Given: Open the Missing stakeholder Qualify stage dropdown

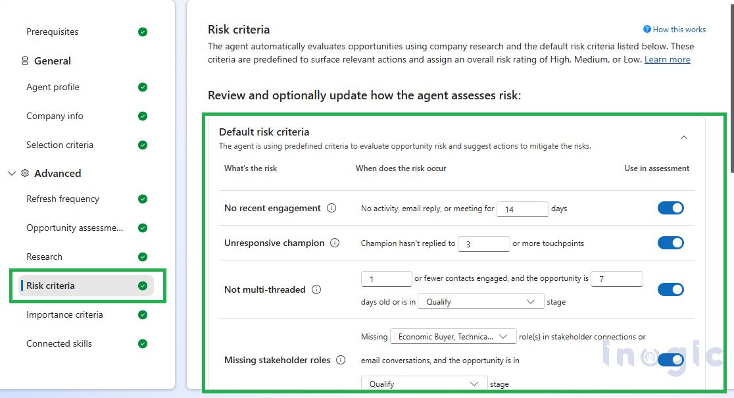Looking at the screenshot, I should [425, 384].
